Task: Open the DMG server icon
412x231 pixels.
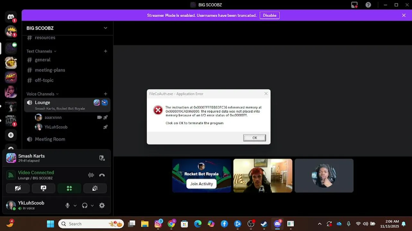Action: point(11,77)
